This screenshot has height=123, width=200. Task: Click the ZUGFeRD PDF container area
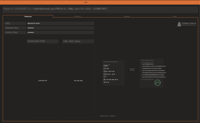(x=43, y=81)
